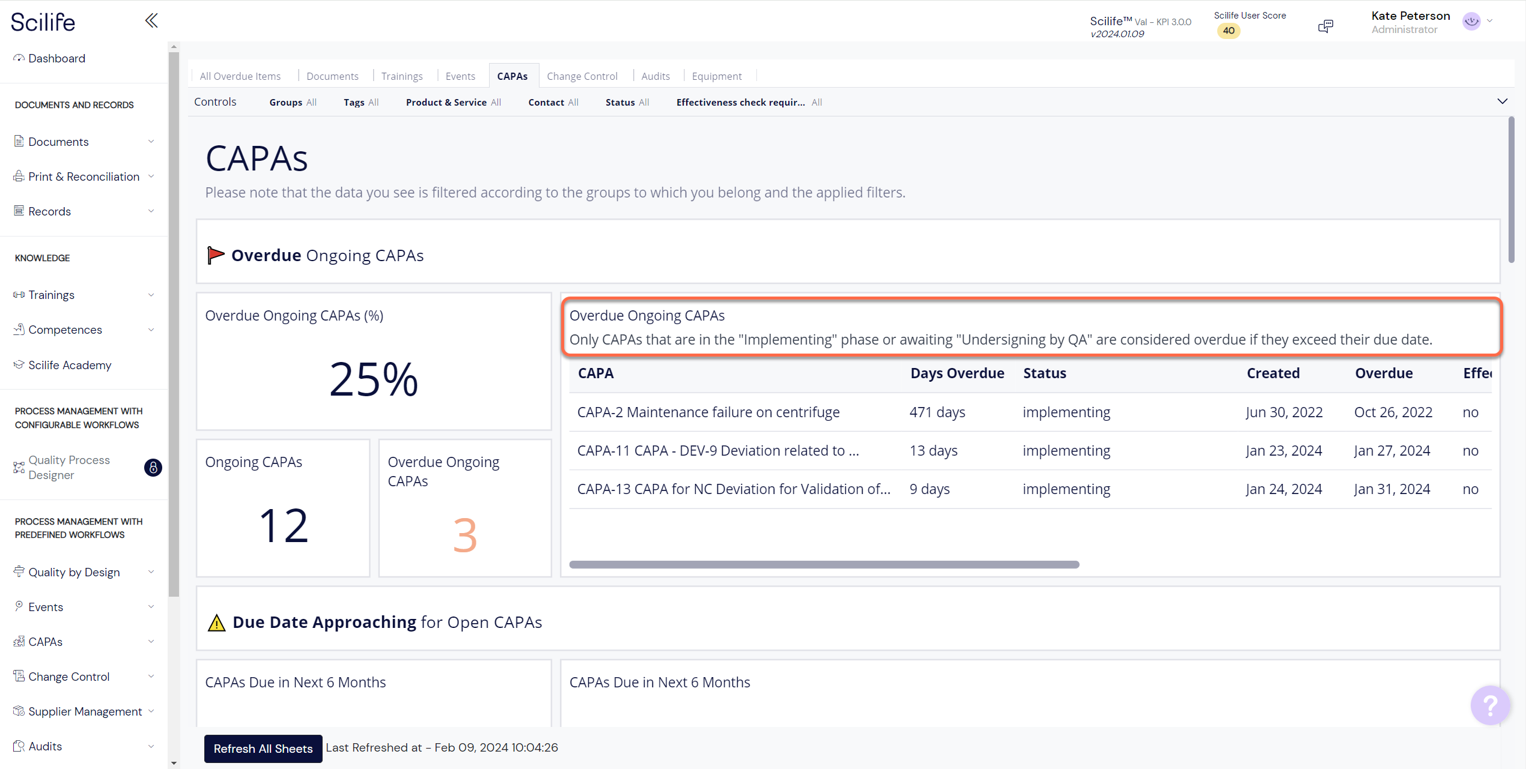Open CAPA-2 Maintenance failure on centrifuge
The image size is (1526, 769).
pos(708,412)
